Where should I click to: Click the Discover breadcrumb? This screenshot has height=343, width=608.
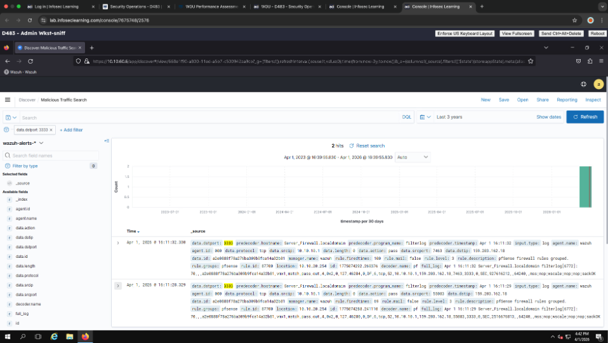pyautogui.click(x=27, y=99)
